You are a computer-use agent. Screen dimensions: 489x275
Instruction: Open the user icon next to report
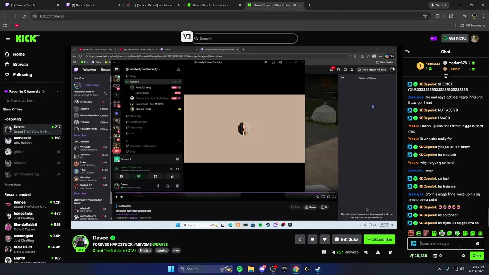(x=390, y=252)
